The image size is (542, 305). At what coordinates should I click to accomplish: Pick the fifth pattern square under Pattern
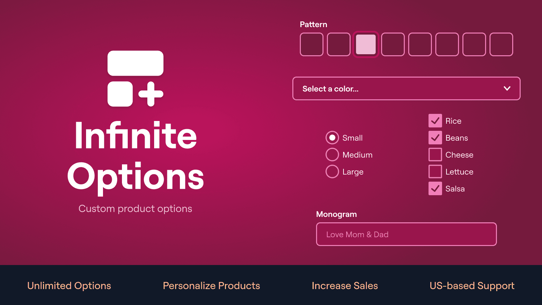(420, 44)
